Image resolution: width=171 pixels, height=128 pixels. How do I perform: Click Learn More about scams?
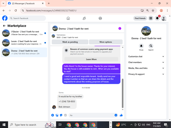91,59
